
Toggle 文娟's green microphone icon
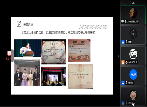click(126, 22)
